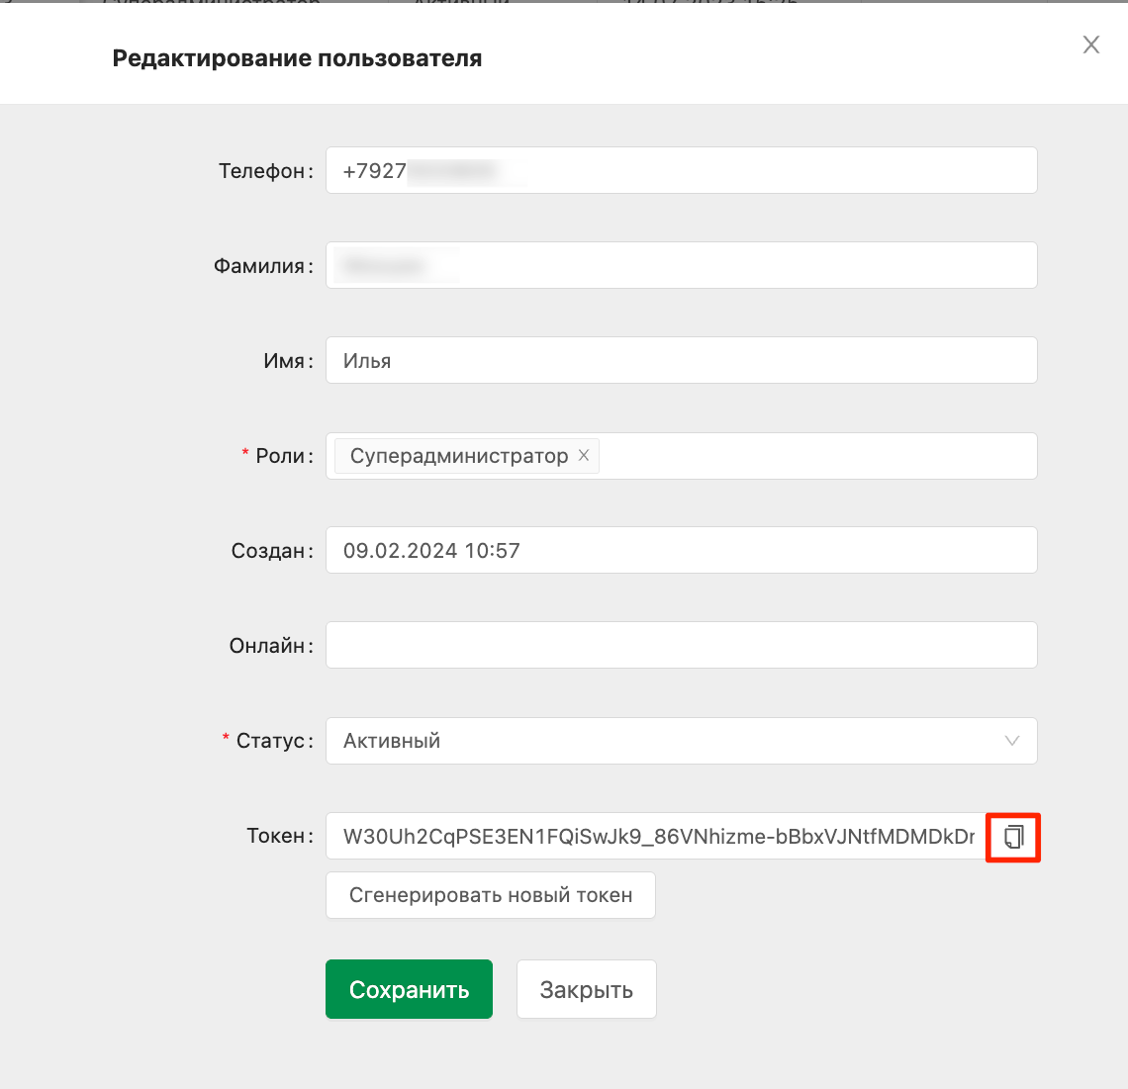Focus the Телефон input field
This screenshot has height=1089, width=1128.
[x=681, y=170]
